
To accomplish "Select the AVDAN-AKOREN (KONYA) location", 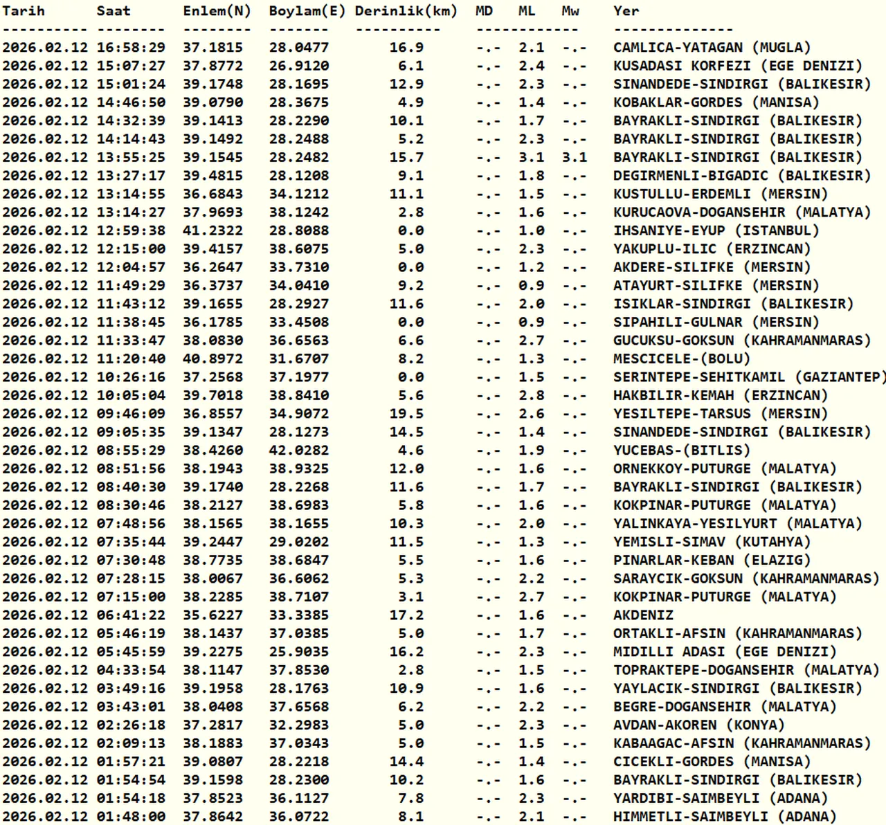I will click(698, 725).
